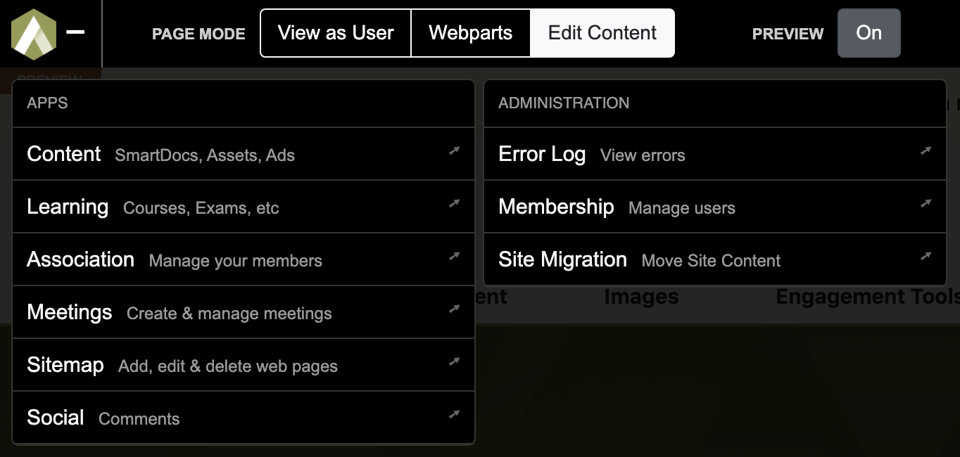Click the arrow icon in the Membership row

[926, 203]
